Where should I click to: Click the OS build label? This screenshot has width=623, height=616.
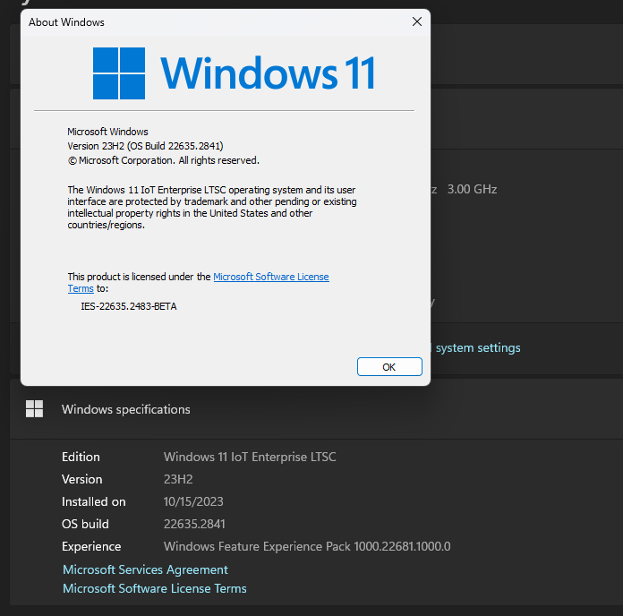(85, 524)
